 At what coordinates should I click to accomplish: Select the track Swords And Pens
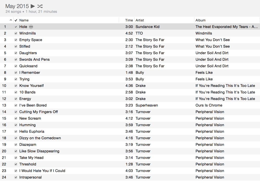point(34,59)
